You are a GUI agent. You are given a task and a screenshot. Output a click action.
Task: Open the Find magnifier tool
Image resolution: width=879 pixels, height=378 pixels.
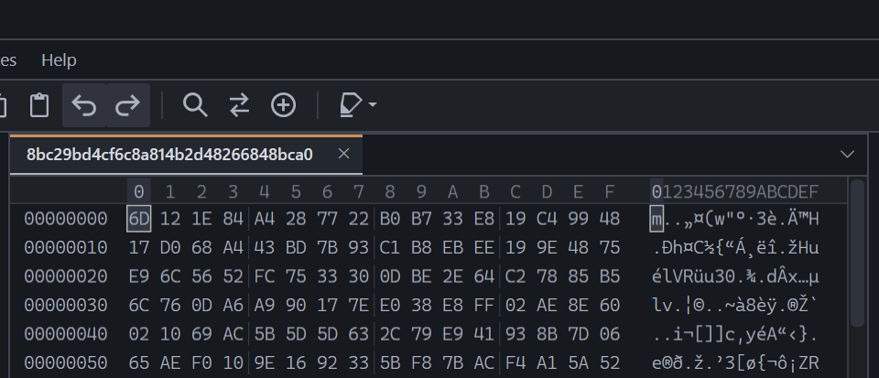195,105
